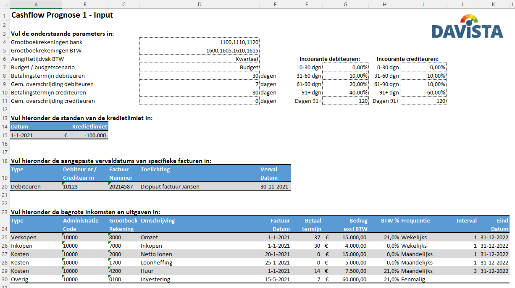Click the green indicator on Grootboek cell 8000
The image size is (515, 288).
pyautogui.click(x=109, y=235)
